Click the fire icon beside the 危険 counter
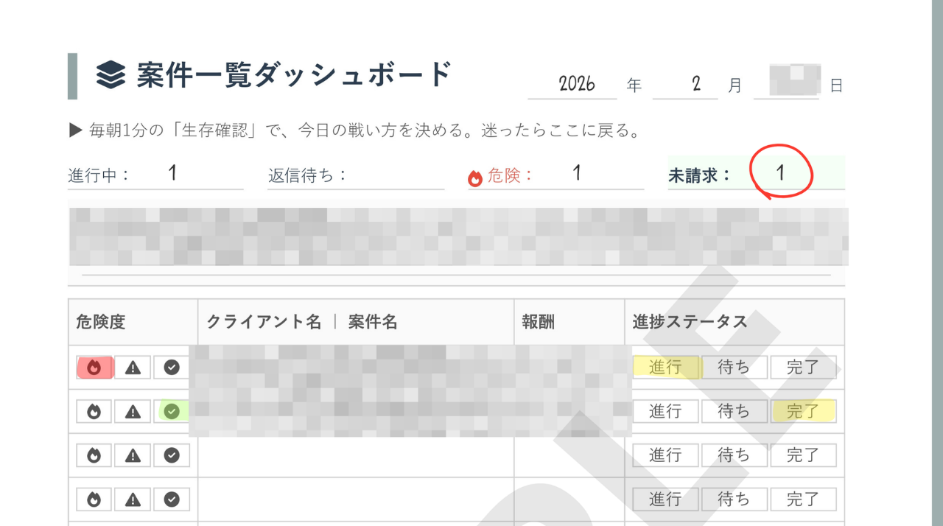 pyautogui.click(x=475, y=176)
